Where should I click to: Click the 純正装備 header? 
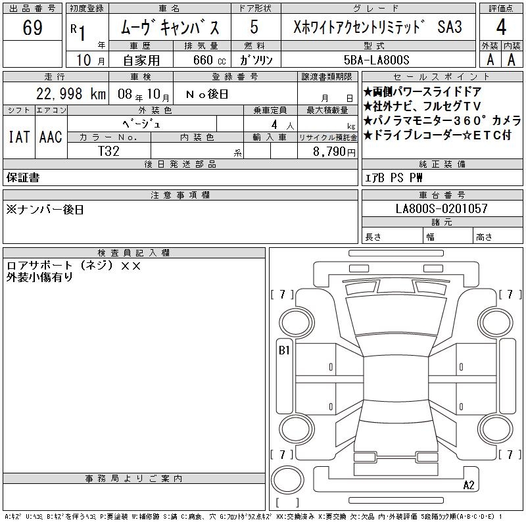[442, 164]
